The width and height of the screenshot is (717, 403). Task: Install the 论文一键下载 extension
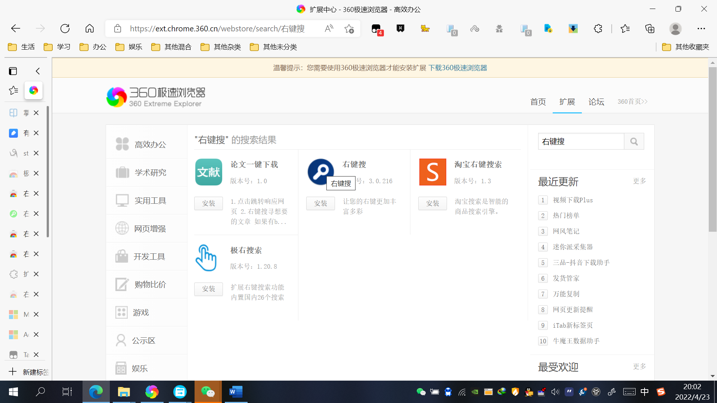click(208, 203)
